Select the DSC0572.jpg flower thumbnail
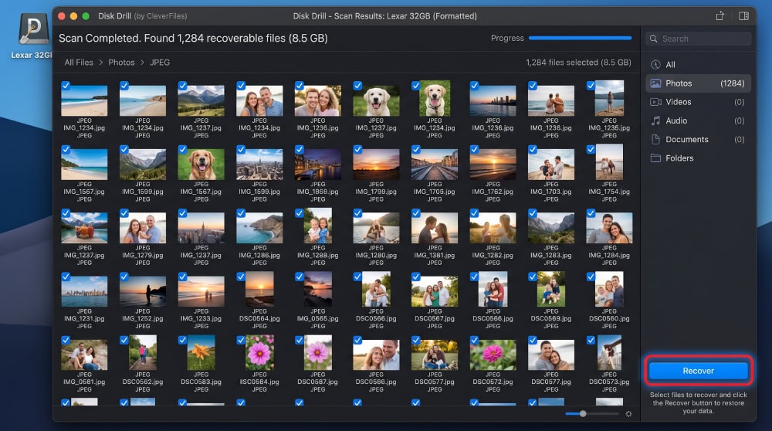 pyautogui.click(x=493, y=355)
